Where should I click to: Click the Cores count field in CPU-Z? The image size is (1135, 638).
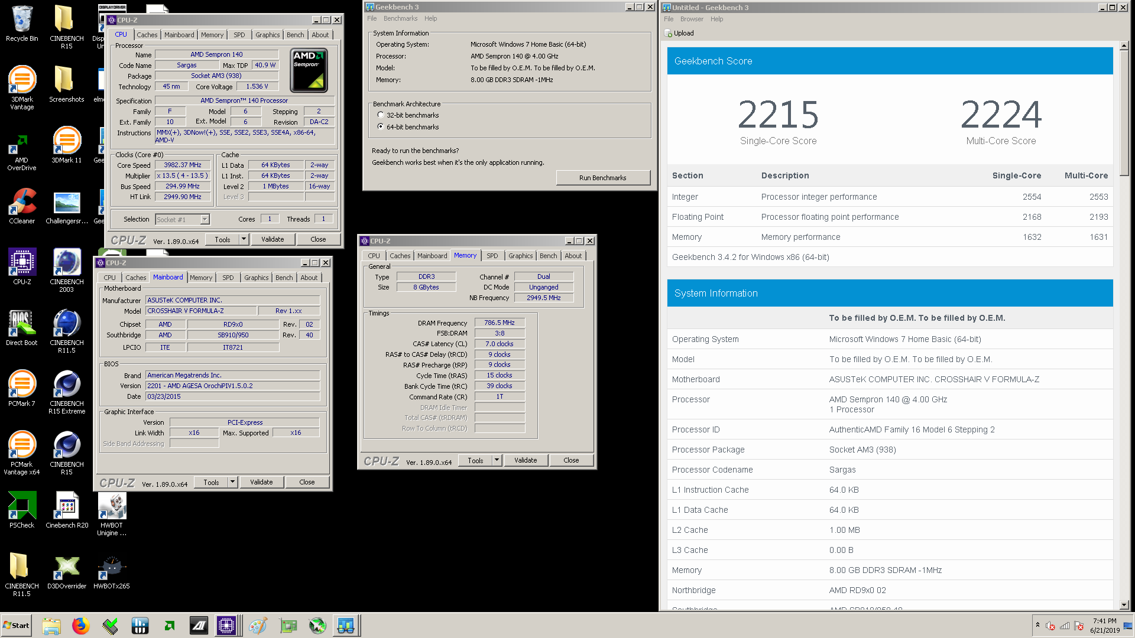[x=270, y=219]
